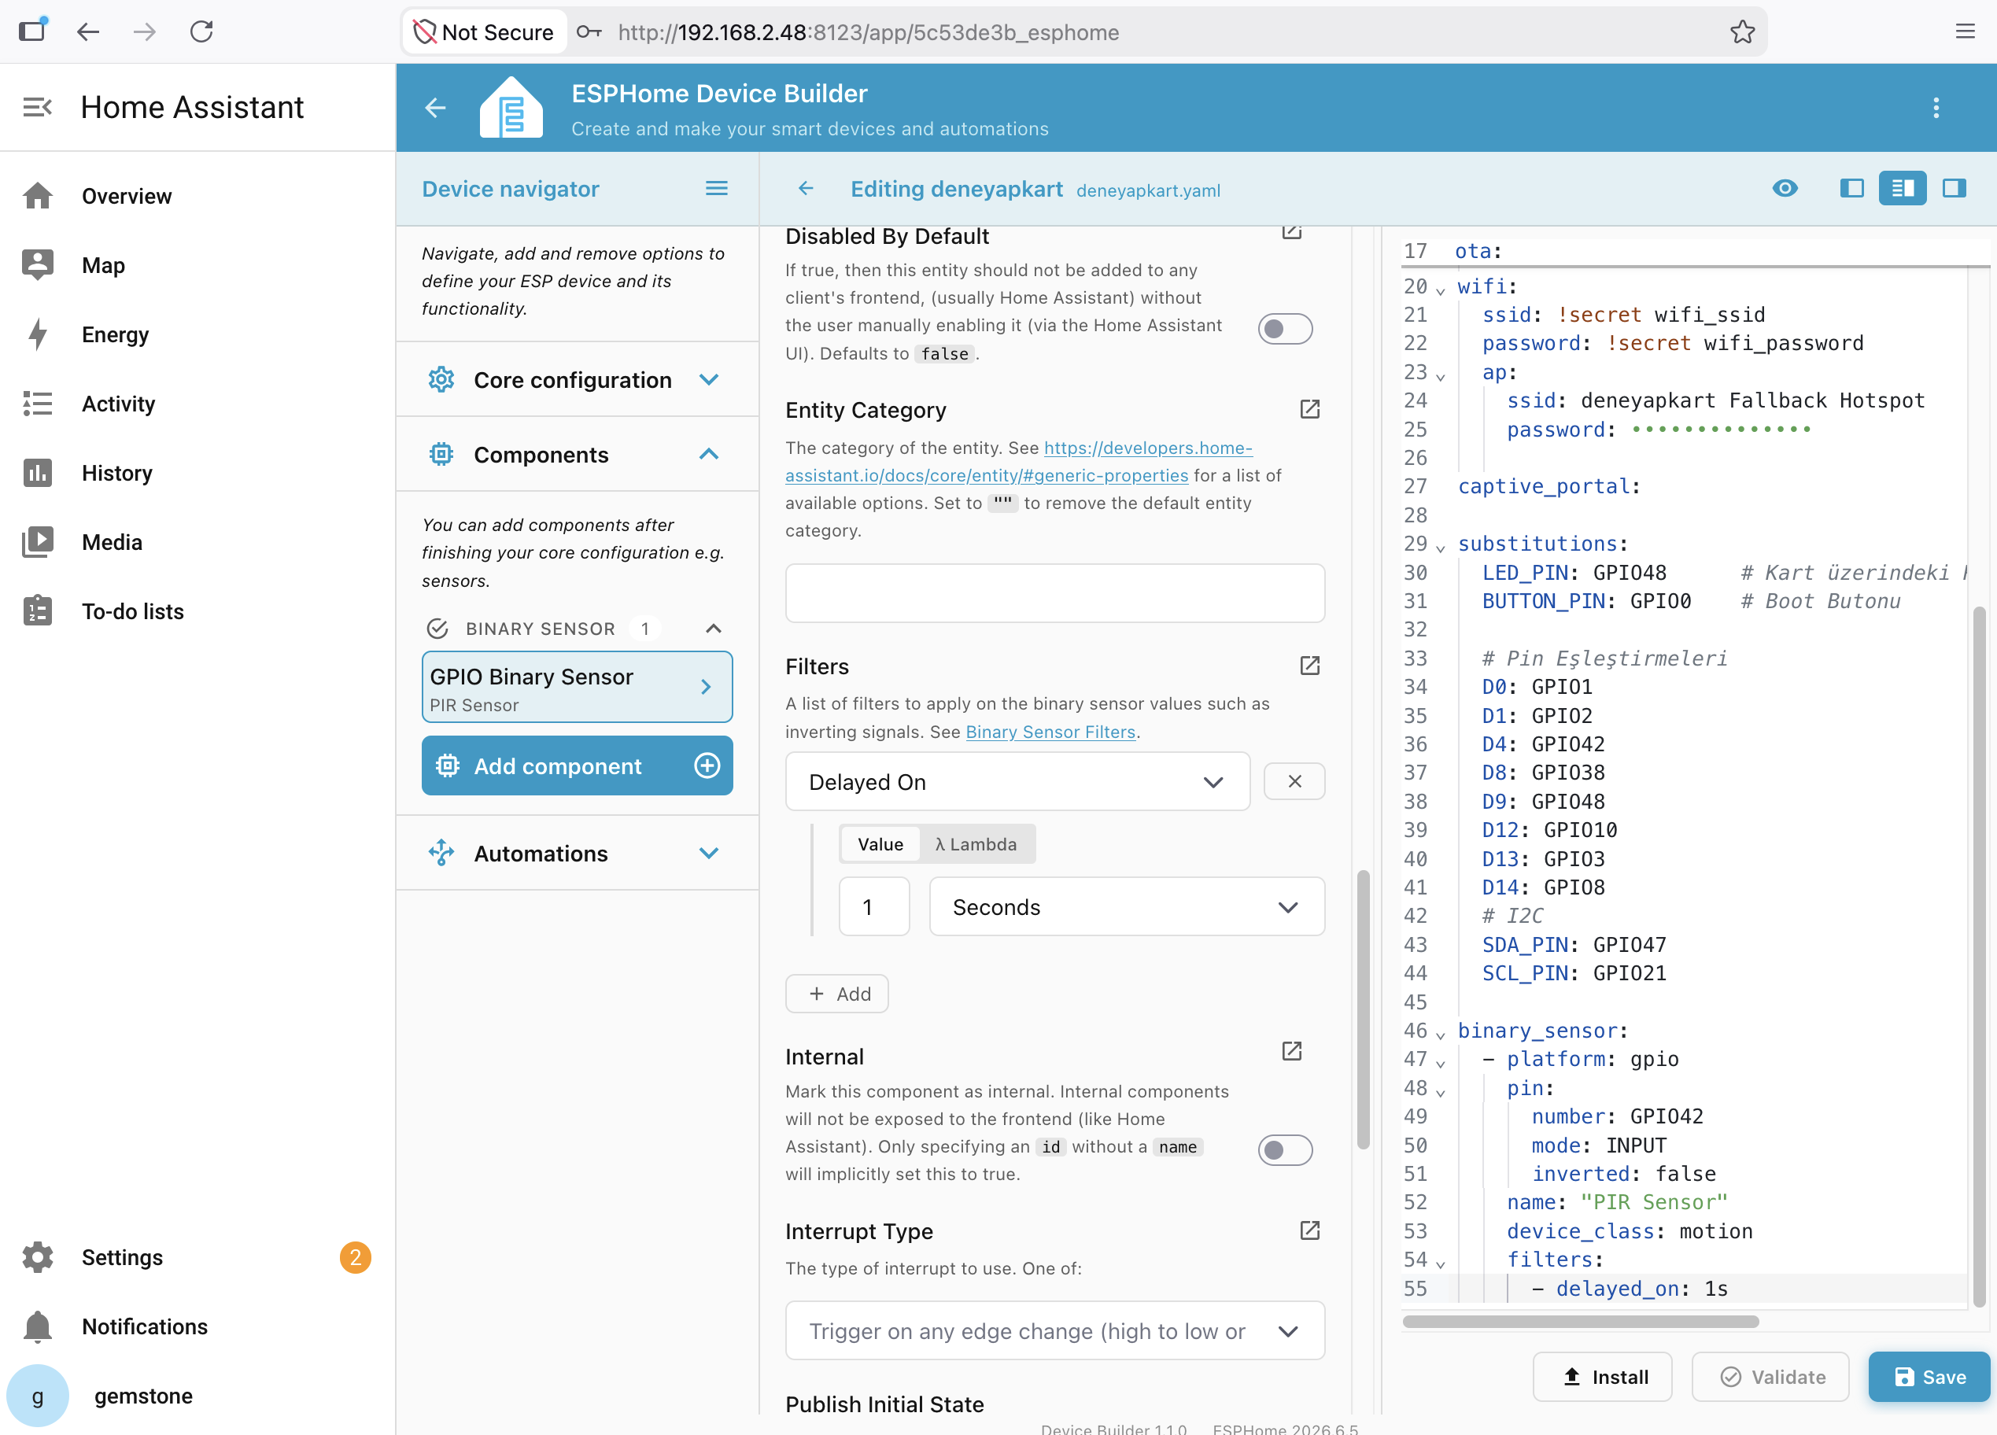Click the Install button
The image size is (1997, 1435).
point(1603,1377)
